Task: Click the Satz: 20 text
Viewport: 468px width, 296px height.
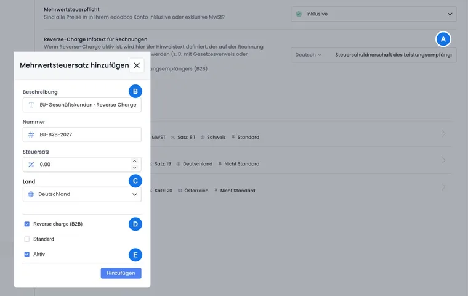Action: 164,191
